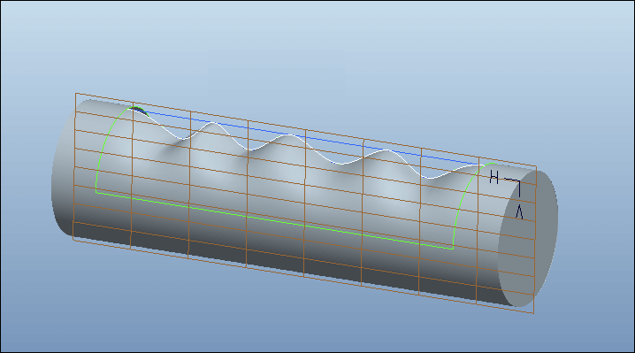Viewport: 635px width, 353px height.
Task: Pick the endpoint where the blue line meets the green arc
Action: [x=482, y=165]
